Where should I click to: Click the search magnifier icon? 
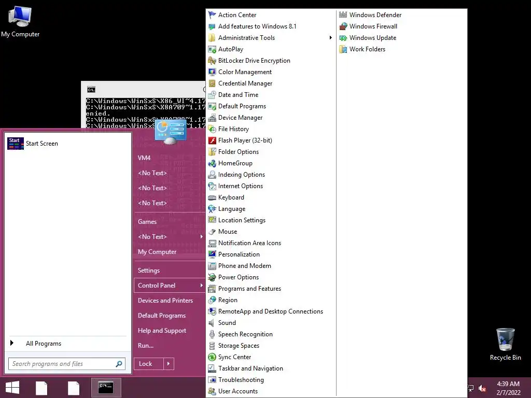[x=119, y=364]
